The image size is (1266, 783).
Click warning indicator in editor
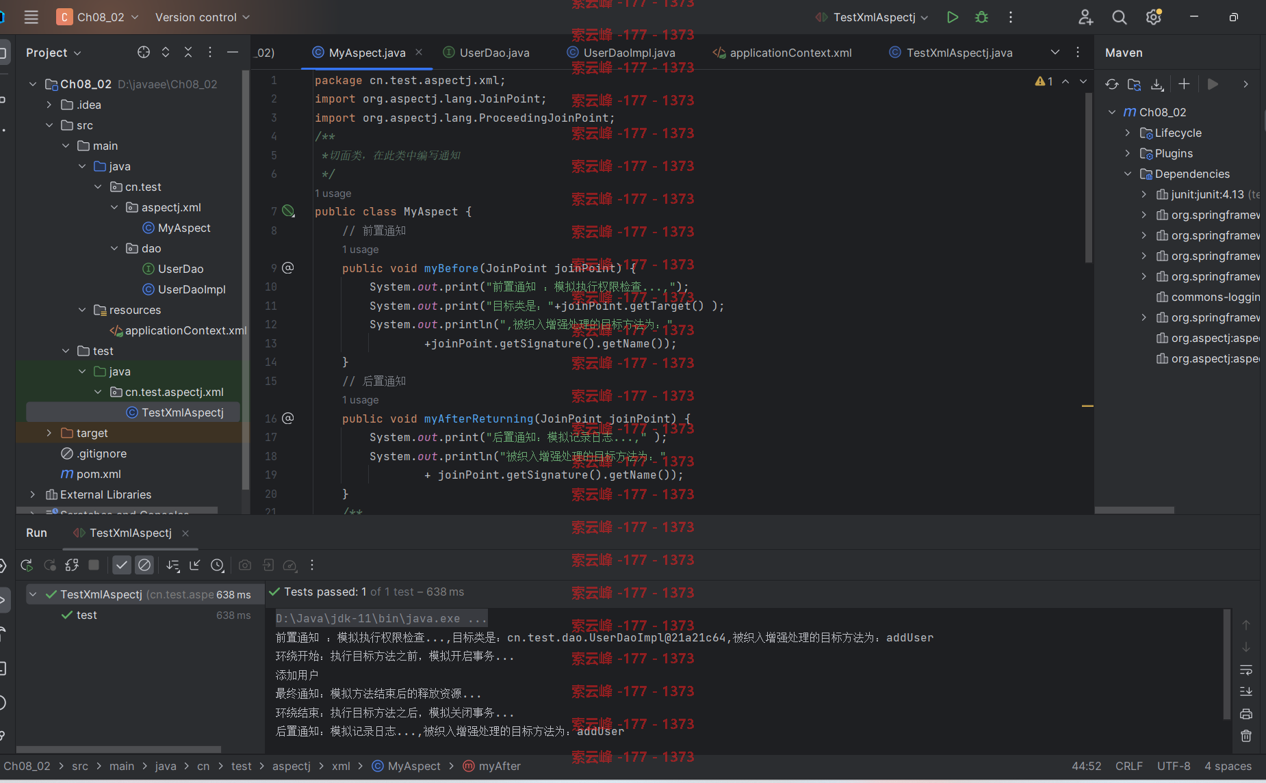(1044, 81)
